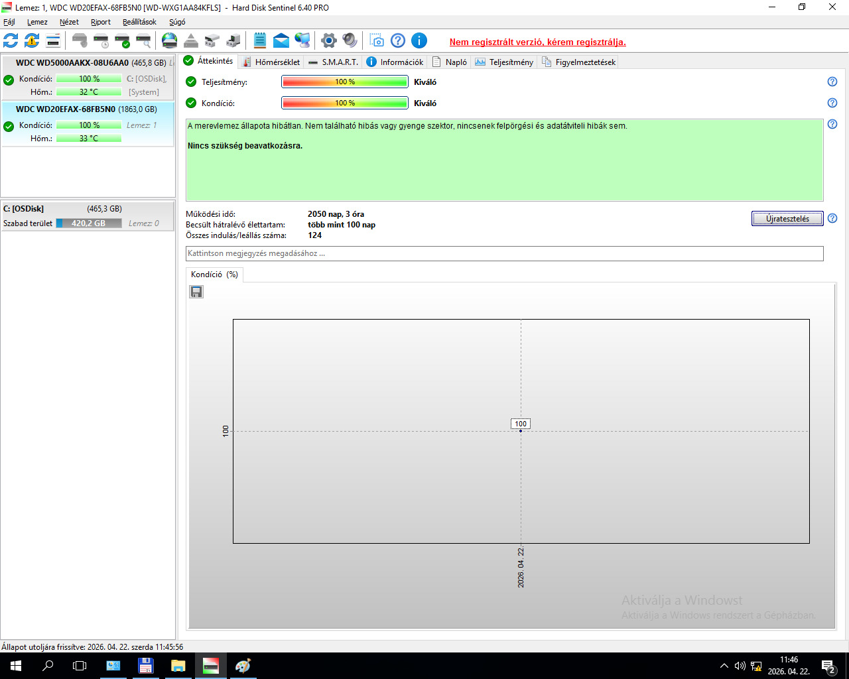Viewport: 849px width, 679px height.
Task: Click the red unregistered version registration link
Action: tap(537, 42)
